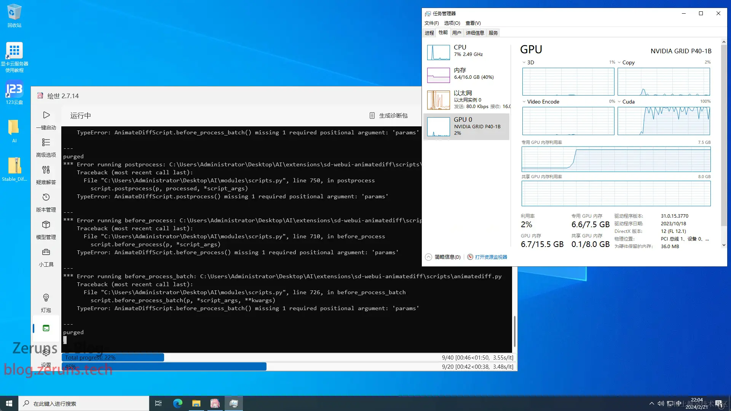The width and height of the screenshot is (731, 411).
Task: Collapse view with 简略信息(D) toggle
Action: point(444,257)
